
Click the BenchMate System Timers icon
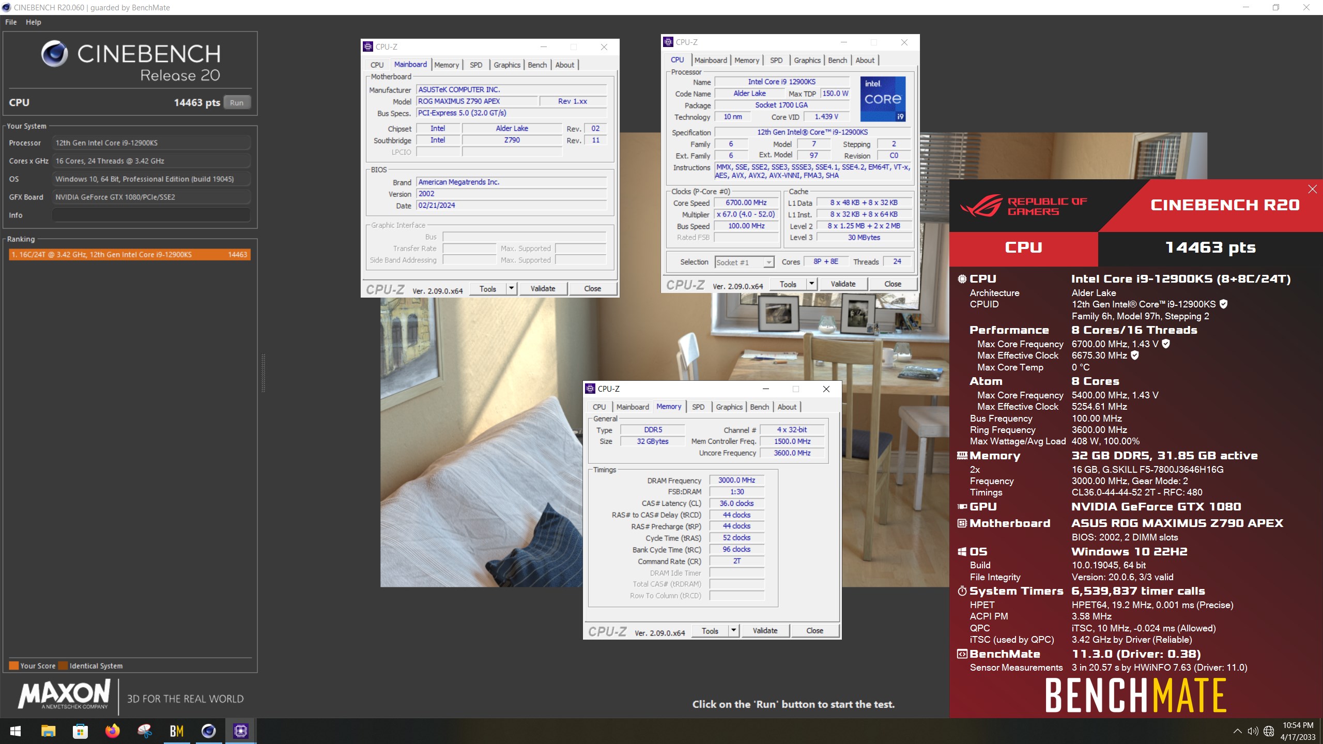tap(962, 591)
